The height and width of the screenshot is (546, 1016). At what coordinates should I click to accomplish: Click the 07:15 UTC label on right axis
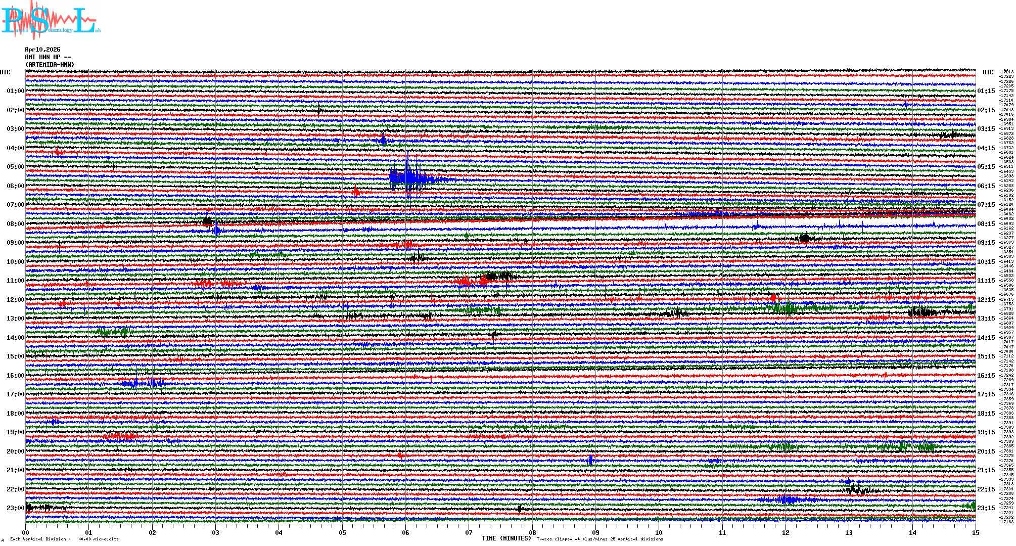coord(986,205)
